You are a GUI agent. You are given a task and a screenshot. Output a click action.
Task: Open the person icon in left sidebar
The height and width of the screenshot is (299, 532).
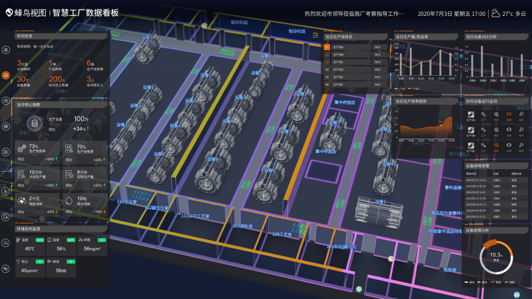coord(6,191)
